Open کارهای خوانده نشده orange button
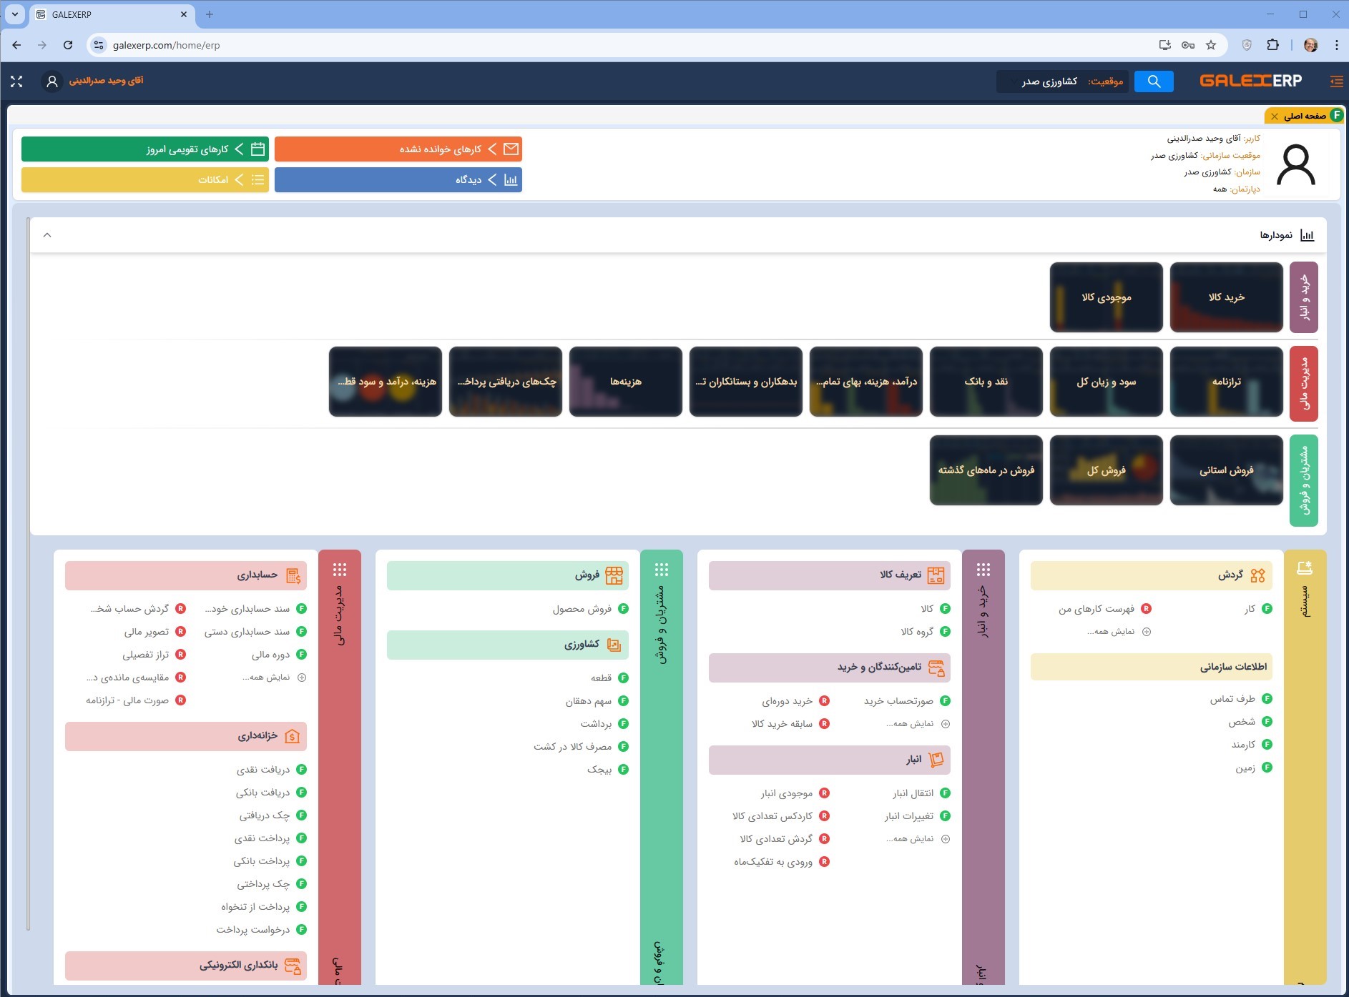 pos(398,149)
